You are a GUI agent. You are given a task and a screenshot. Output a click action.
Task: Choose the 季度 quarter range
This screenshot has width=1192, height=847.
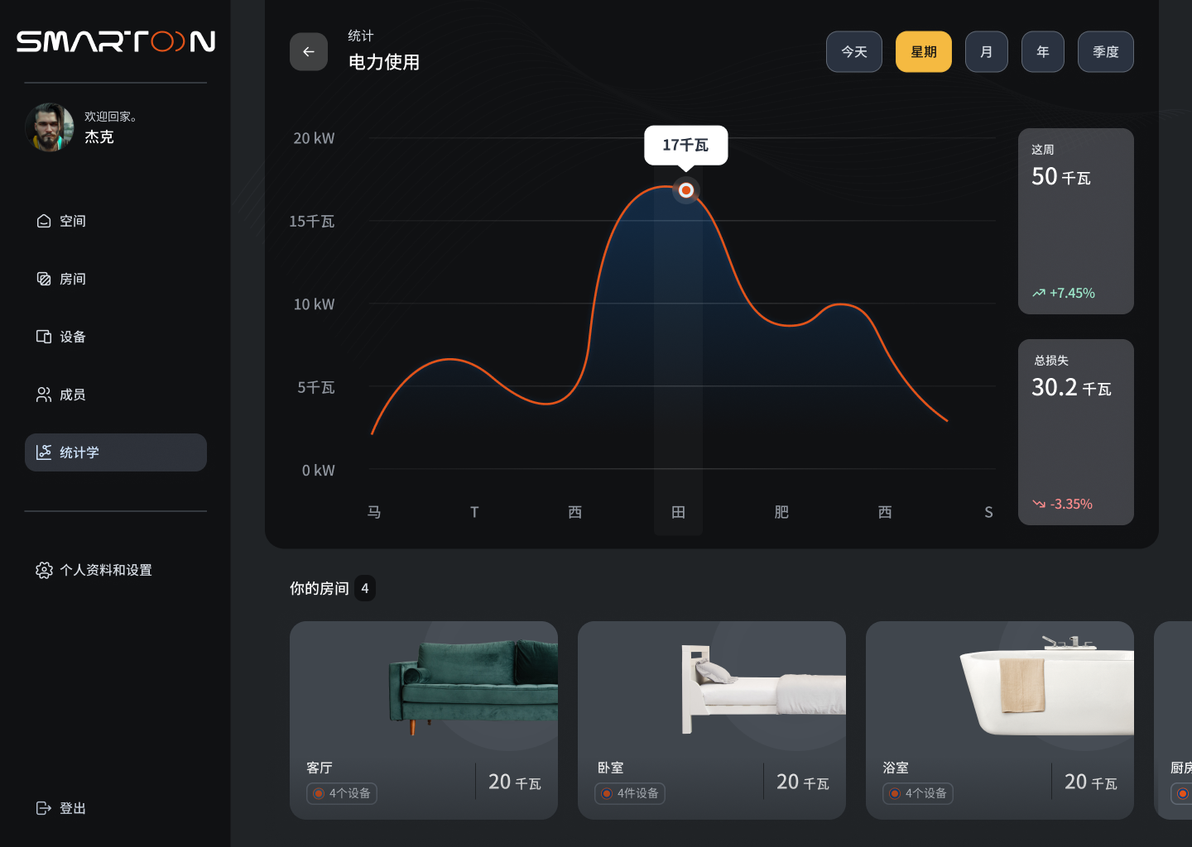(x=1105, y=52)
